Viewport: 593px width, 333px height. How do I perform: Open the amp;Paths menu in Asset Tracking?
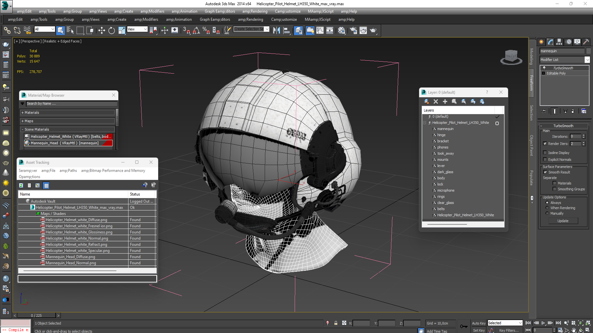[x=68, y=171]
